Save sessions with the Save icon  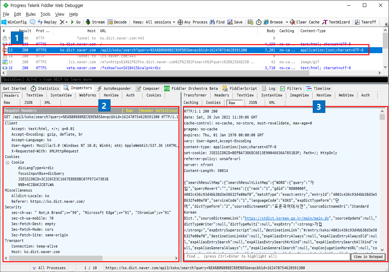[x=235, y=22]
